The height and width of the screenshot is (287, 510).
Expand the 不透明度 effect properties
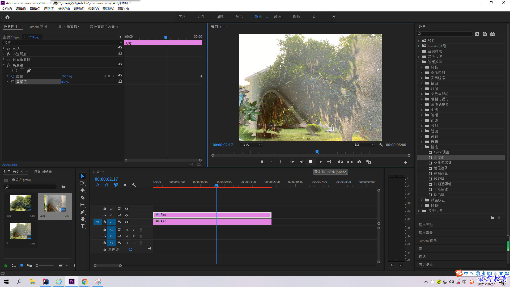point(4,54)
